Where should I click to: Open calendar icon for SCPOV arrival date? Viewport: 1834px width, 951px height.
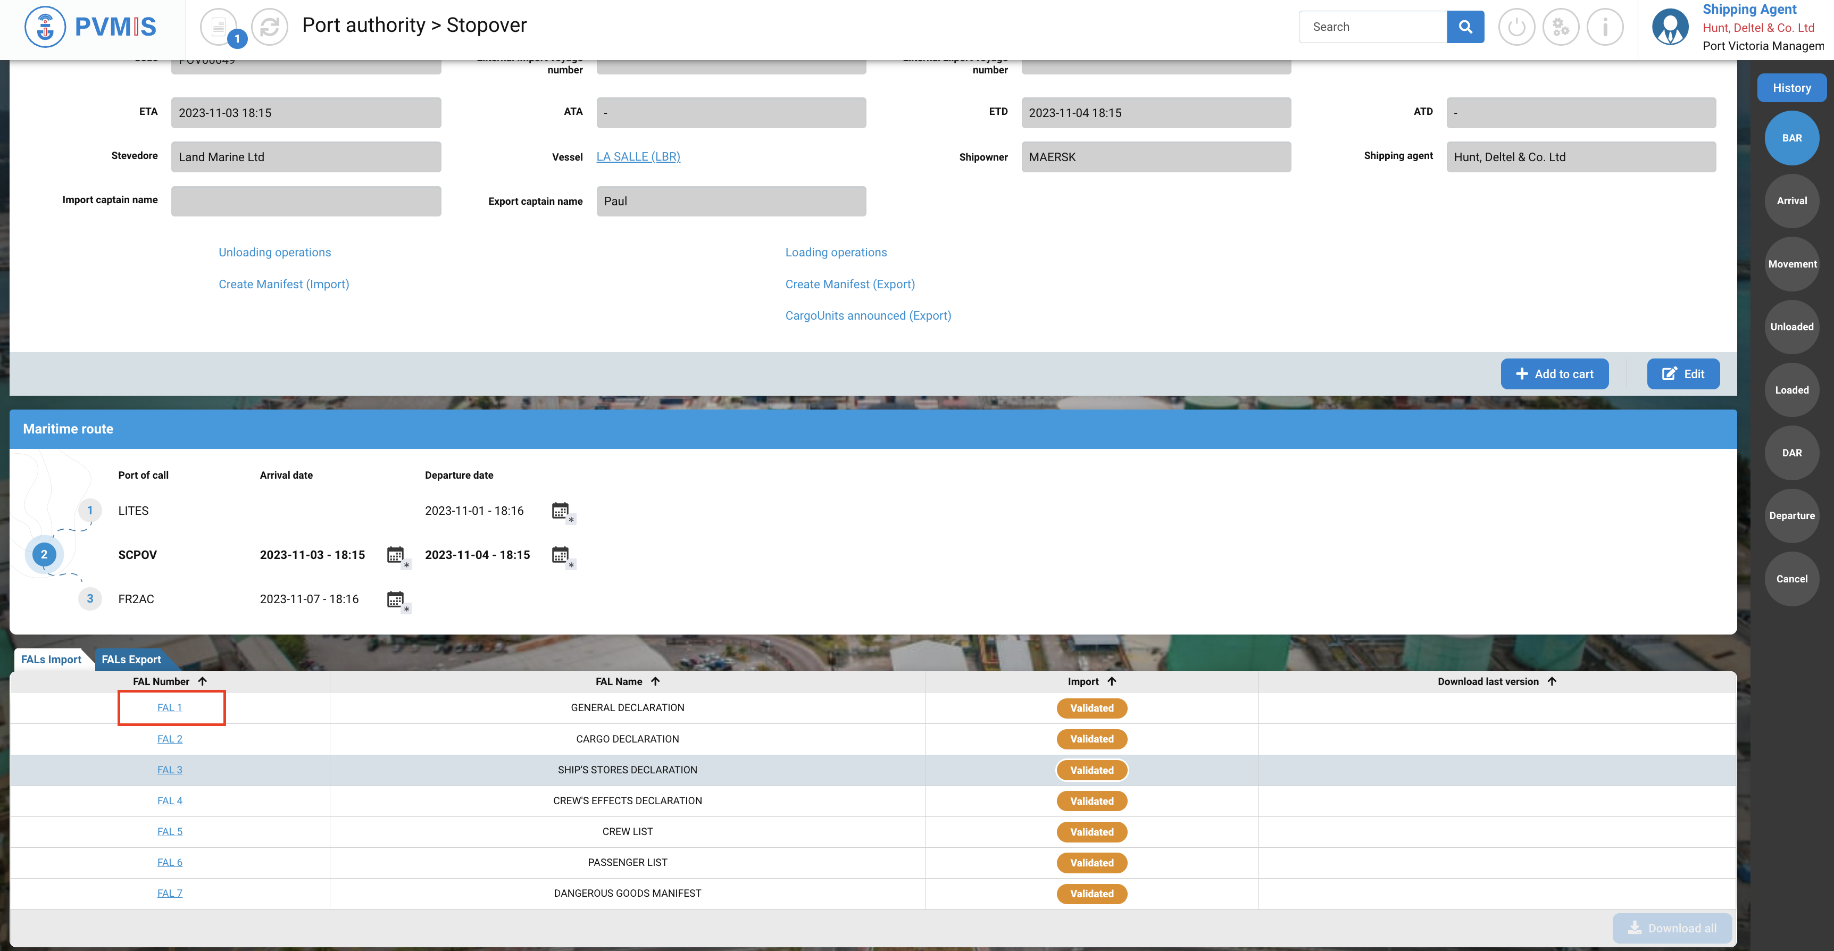(396, 555)
